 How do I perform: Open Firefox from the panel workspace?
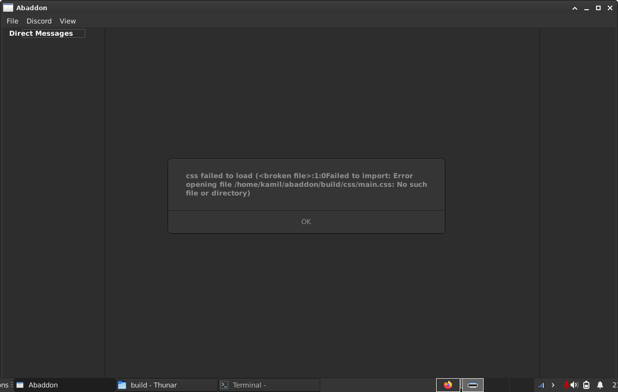pyautogui.click(x=448, y=385)
